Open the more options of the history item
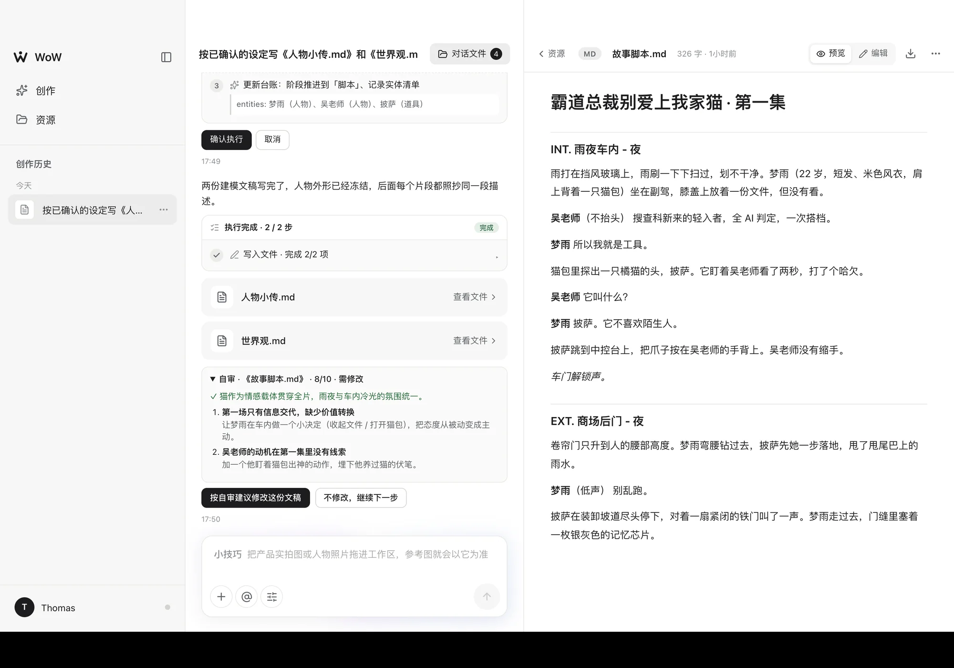The height and width of the screenshot is (668, 954). click(164, 210)
